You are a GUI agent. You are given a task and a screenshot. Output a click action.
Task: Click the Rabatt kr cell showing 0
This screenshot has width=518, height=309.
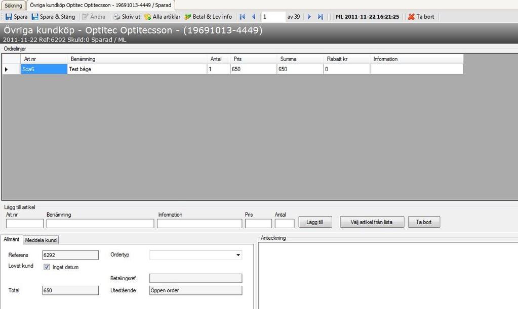346,69
